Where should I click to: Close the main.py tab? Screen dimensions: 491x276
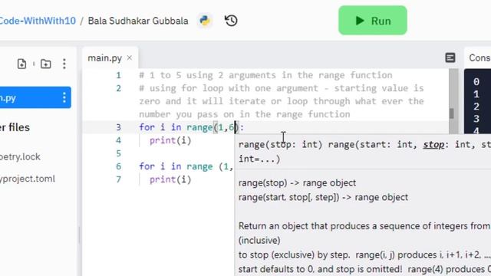tap(130, 58)
